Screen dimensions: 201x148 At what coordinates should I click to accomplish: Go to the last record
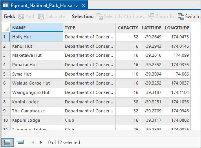(42, 143)
